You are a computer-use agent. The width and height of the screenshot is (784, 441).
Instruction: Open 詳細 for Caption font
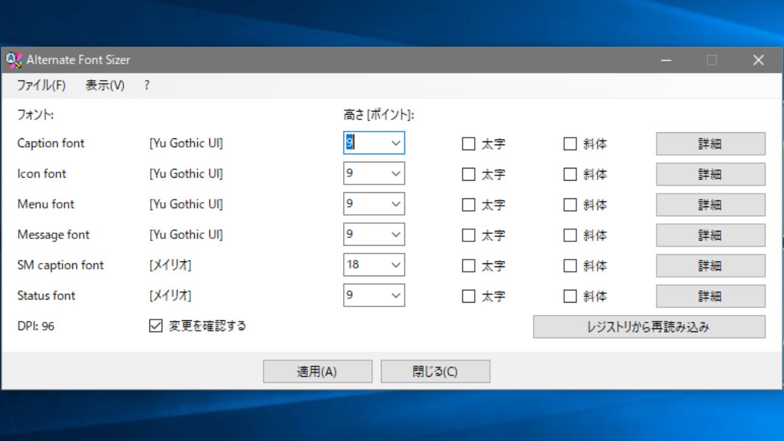point(710,144)
